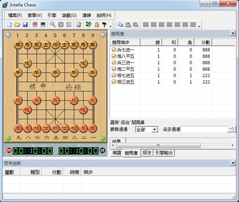Click the red 帥 icon beside left clock
The image size is (239, 202).
coord(9,150)
